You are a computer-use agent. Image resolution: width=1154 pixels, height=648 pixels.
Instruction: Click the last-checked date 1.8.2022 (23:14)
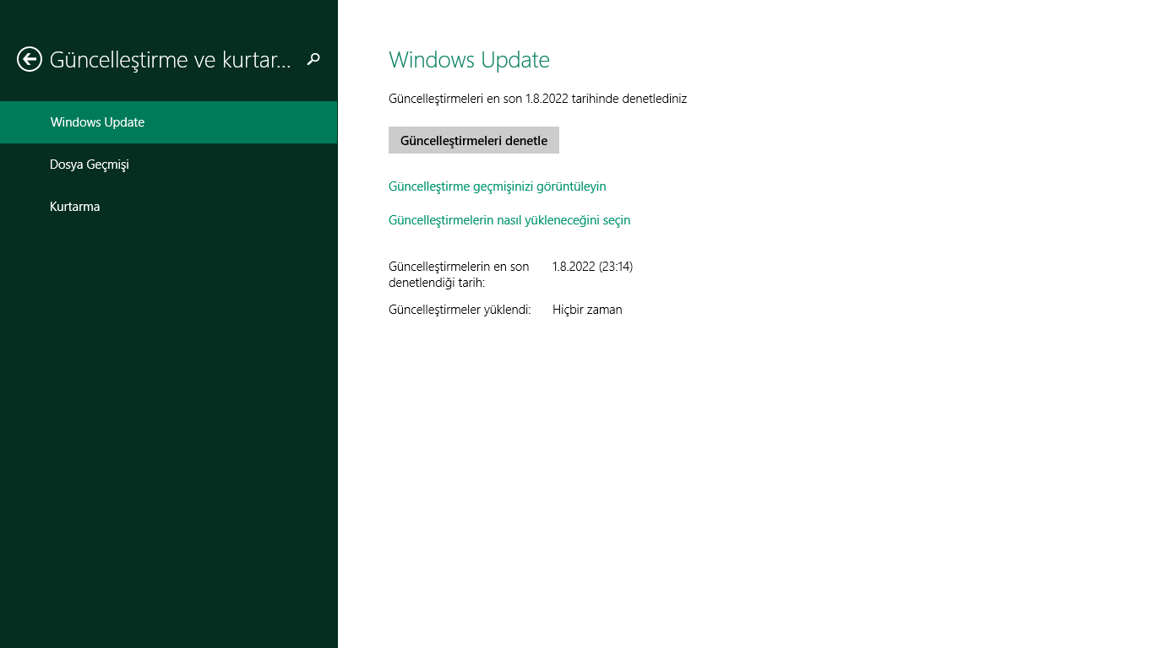(x=592, y=267)
